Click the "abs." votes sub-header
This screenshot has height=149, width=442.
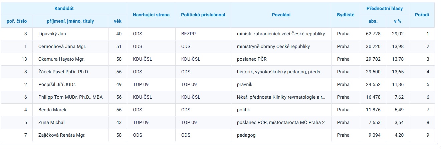[373, 21]
